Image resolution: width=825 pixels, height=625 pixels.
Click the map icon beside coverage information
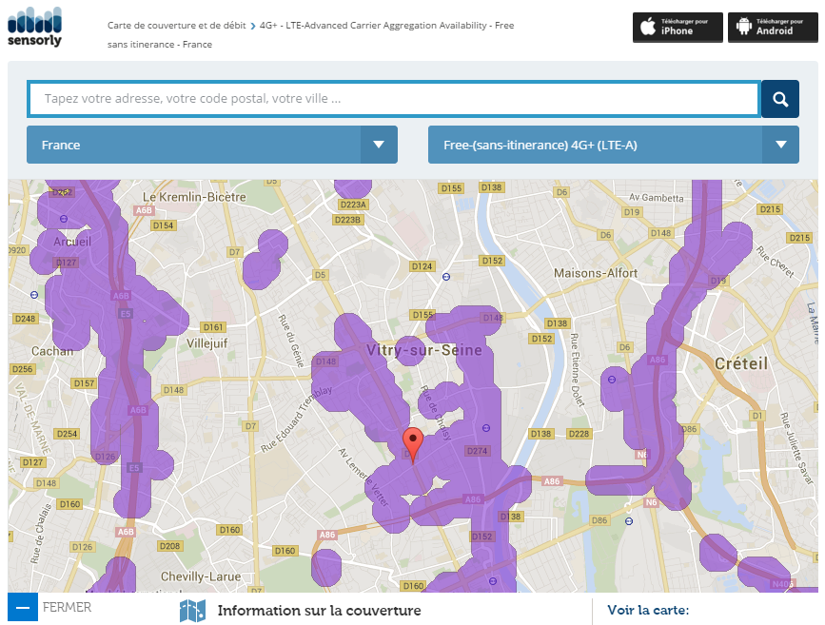(x=193, y=611)
